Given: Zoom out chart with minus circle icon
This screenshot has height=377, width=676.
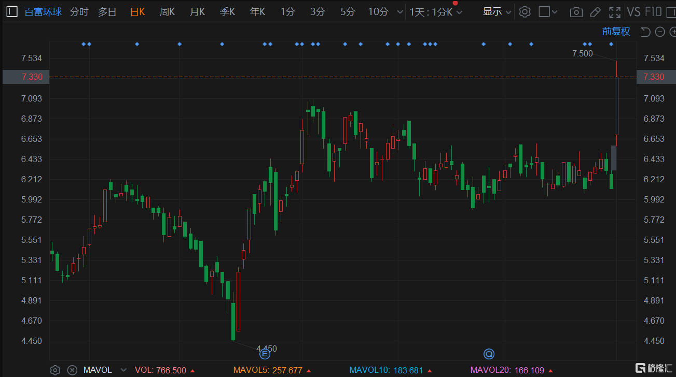Looking at the screenshot, I should (x=660, y=32).
